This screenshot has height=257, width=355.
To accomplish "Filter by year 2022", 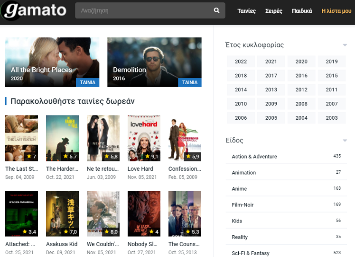I will pos(241,62).
